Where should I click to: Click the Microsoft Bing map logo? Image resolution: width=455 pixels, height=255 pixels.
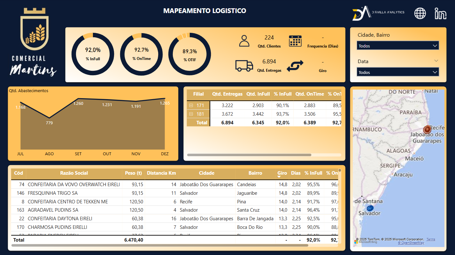click(366, 242)
